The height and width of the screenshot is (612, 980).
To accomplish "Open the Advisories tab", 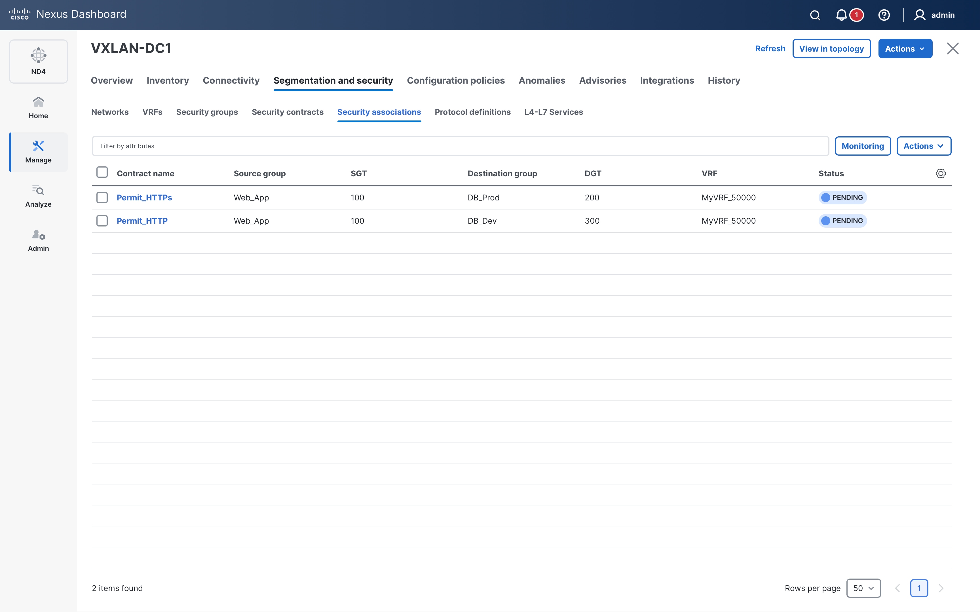I will pyautogui.click(x=603, y=81).
